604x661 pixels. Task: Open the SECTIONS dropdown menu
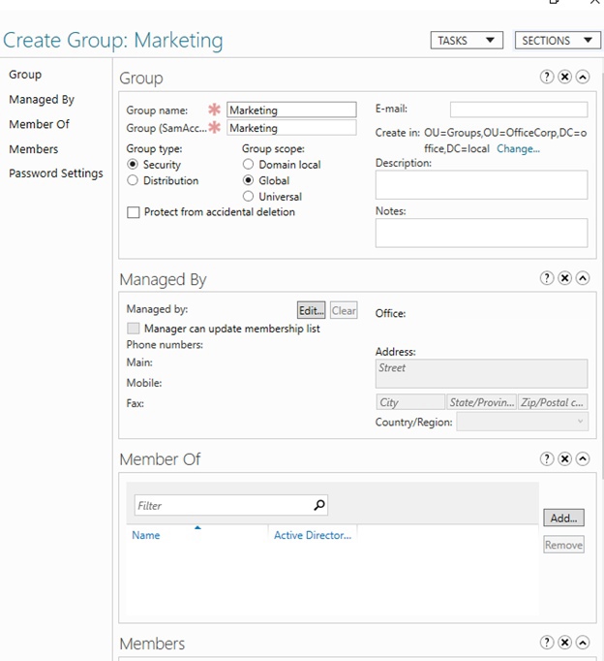pyautogui.click(x=557, y=40)
